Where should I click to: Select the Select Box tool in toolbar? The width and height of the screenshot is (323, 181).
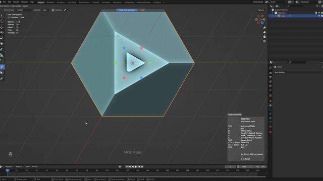2,16
